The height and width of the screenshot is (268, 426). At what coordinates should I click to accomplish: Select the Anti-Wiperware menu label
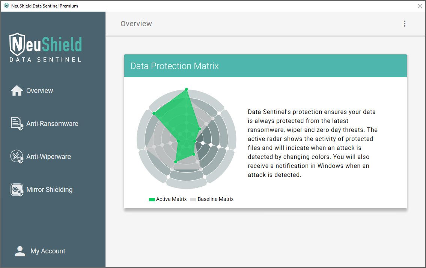[49, 157]
